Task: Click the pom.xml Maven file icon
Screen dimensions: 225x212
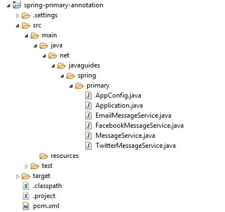Action: [x=26, y=206]
